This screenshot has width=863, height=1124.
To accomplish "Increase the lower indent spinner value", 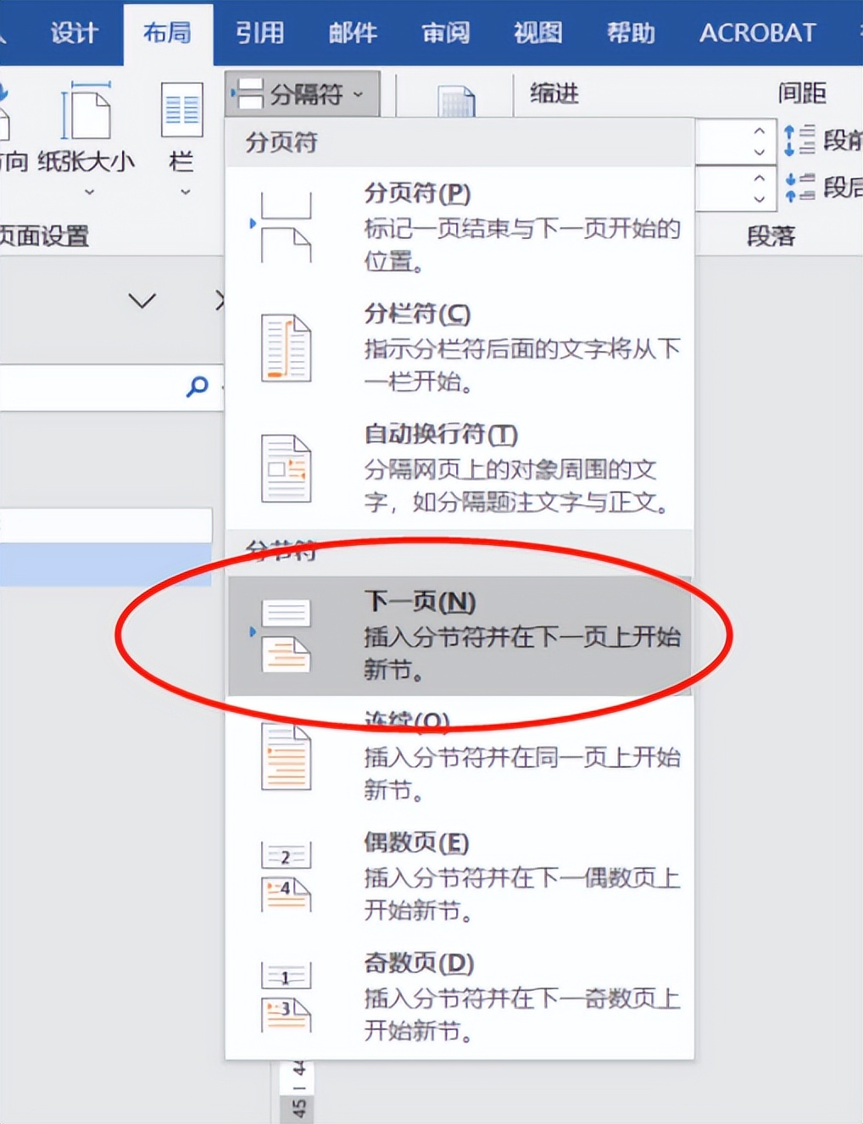I will pyautogui.click(x=759, y=178).
